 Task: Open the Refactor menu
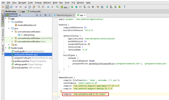point(47,3)
